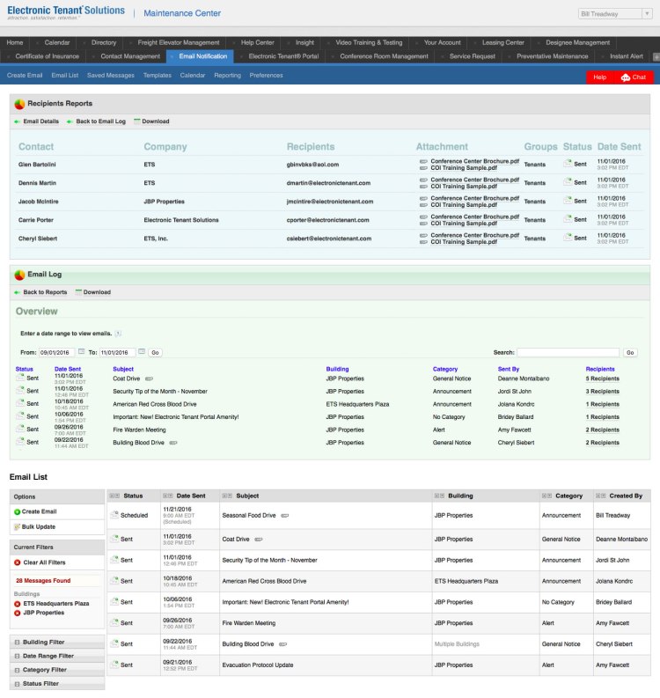The height and width of the screenshot is (698, 660).
Task: Toggle sort arrows on the Status column header
Action: coord(114,496)
